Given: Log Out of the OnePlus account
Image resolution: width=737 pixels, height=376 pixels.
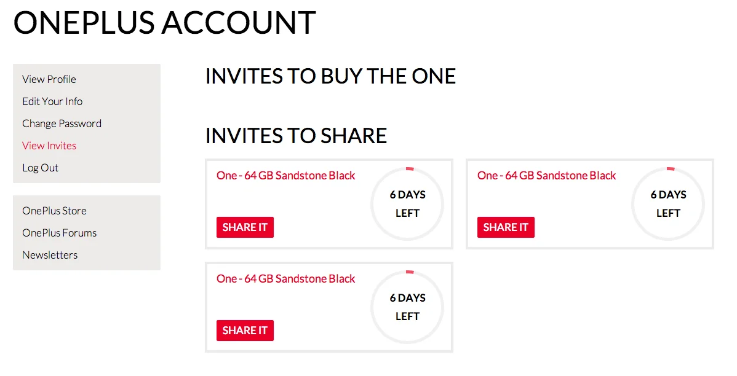Looking at the screenshot, I should (x=41, y=168).
